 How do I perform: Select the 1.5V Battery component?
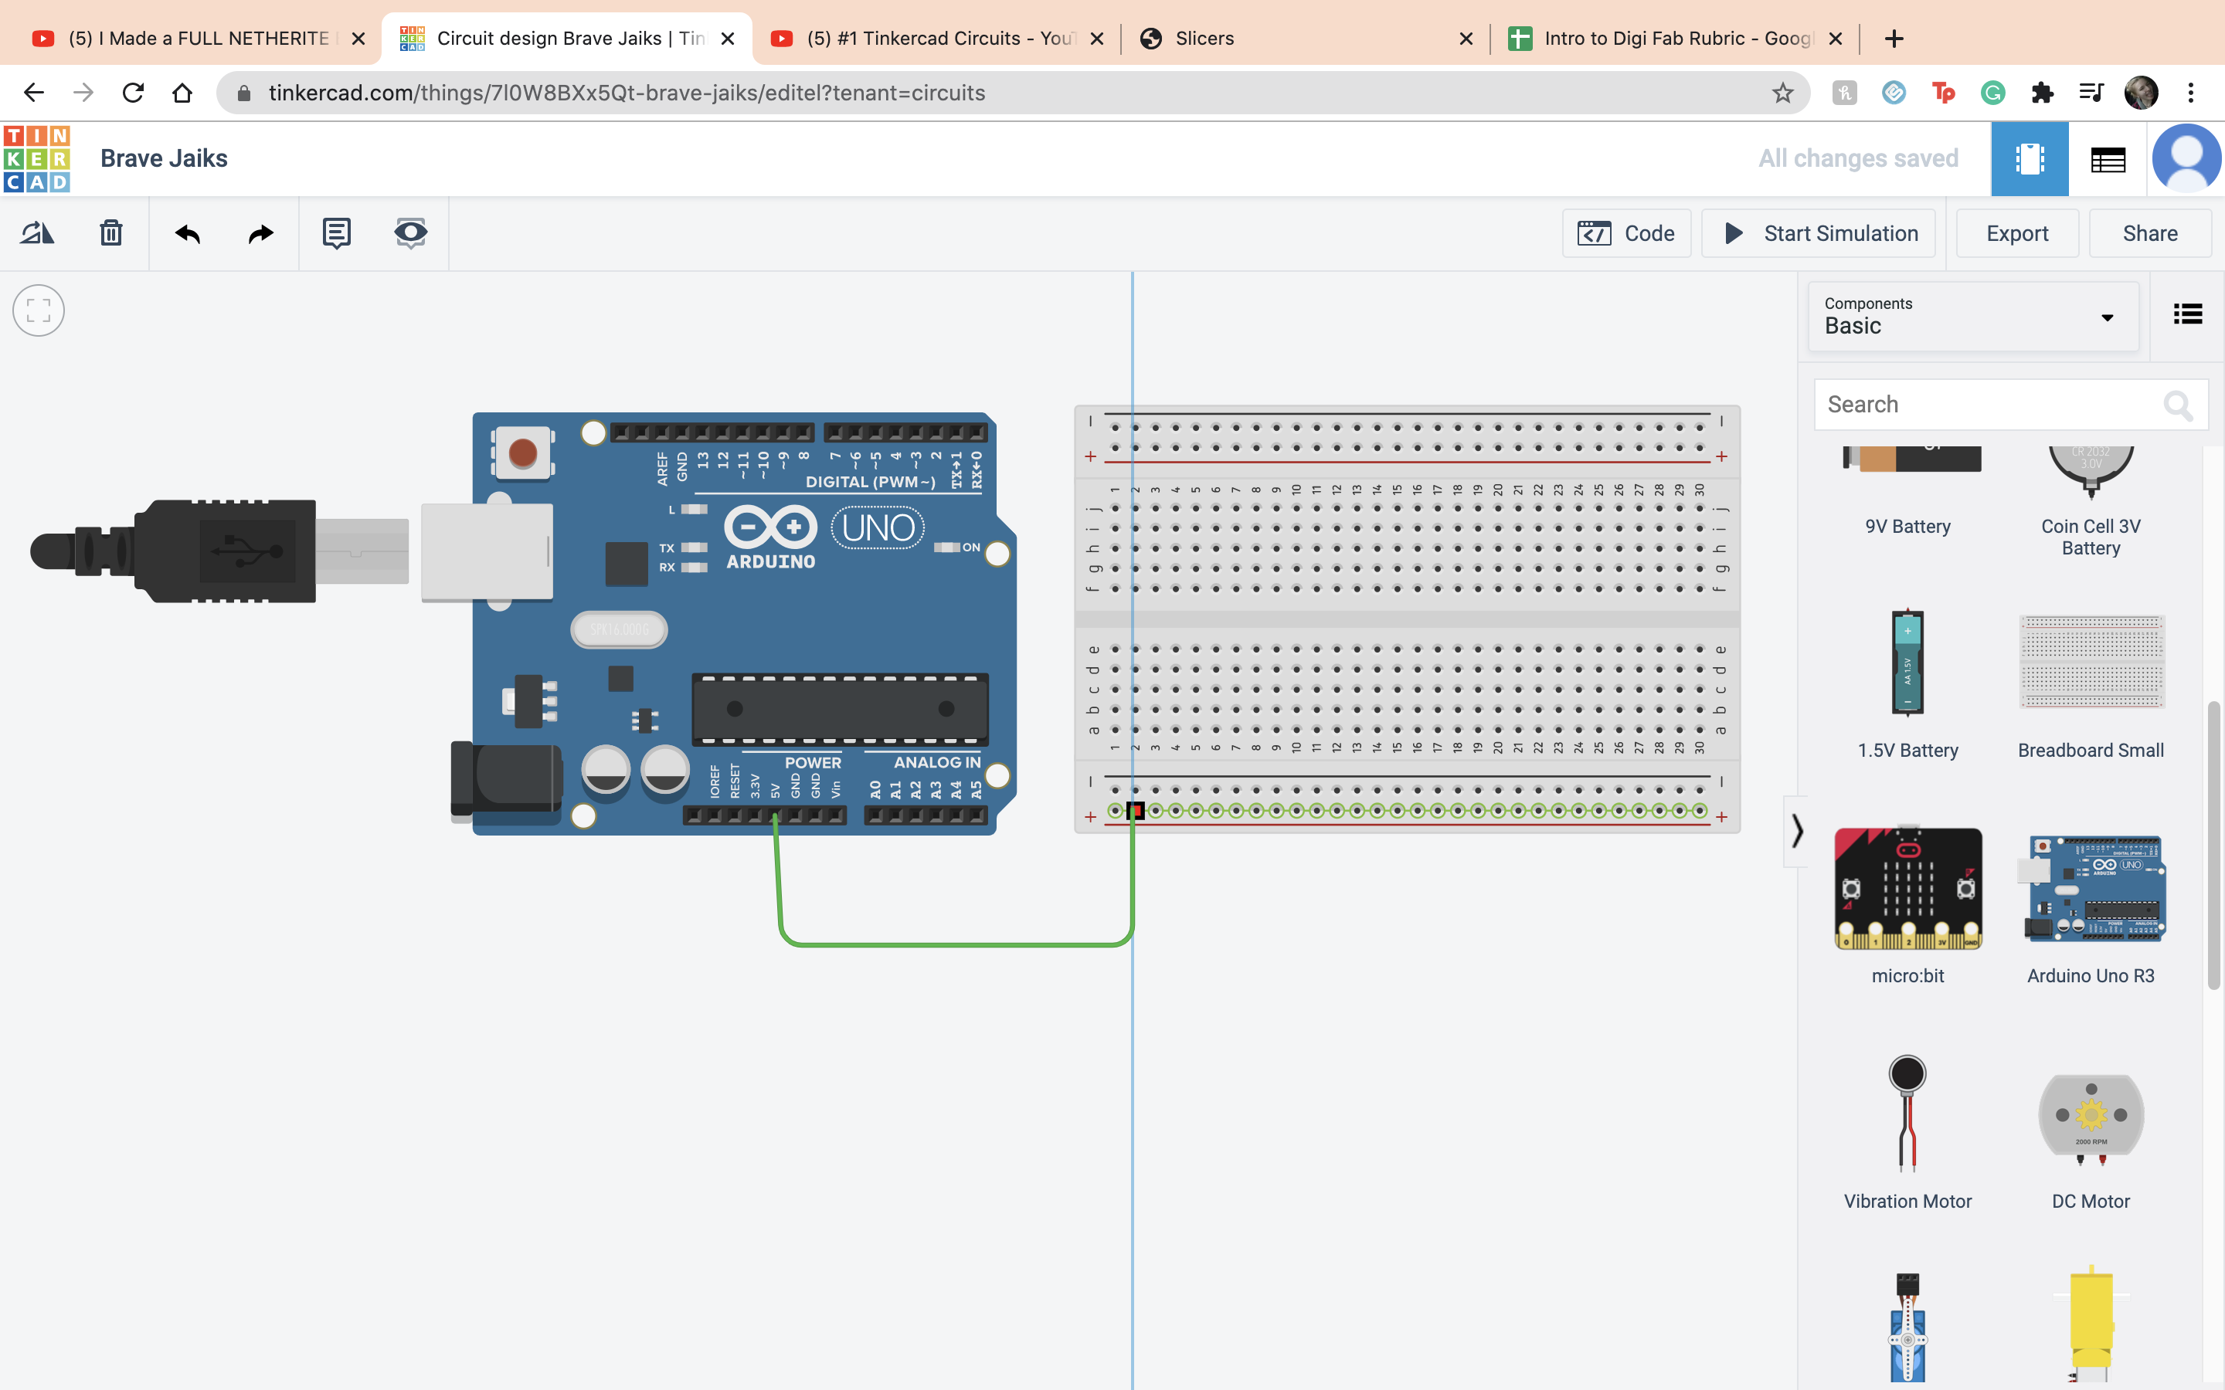tap(1907, 685)
